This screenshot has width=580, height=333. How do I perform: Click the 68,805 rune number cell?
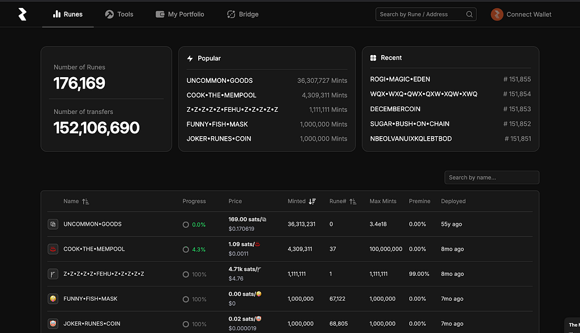click(x=339, y=323)
